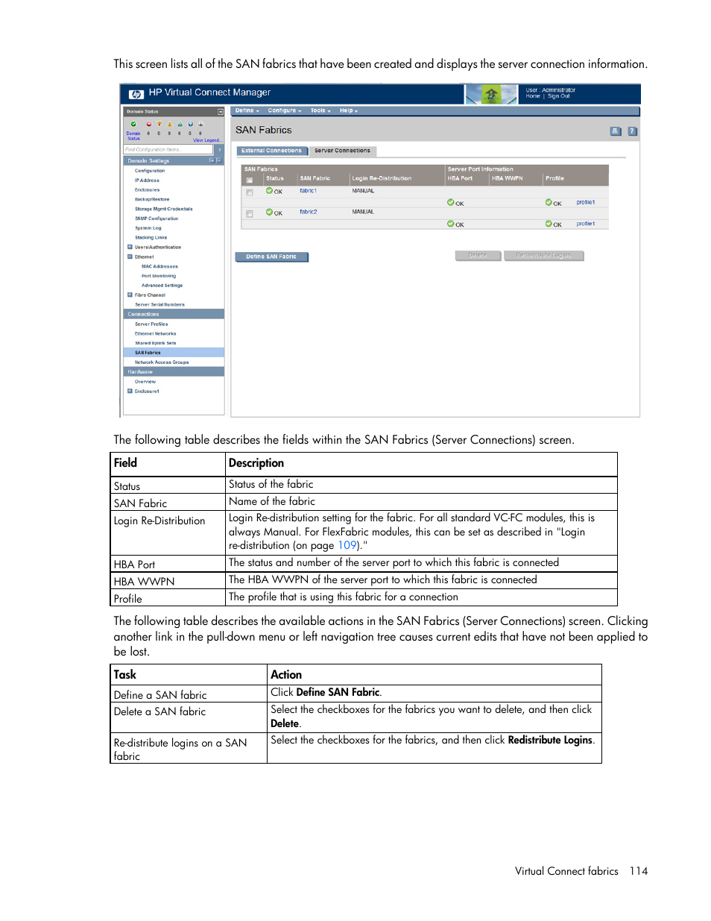Click the print page icon
The image size is (711, 921).
616,131
